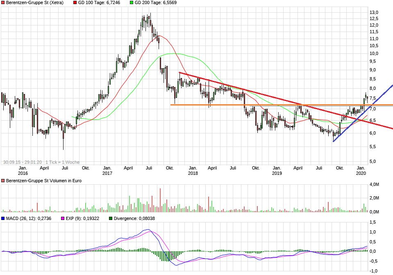Click the '1 Tick = 1 Woche' text

coord(62,162)
